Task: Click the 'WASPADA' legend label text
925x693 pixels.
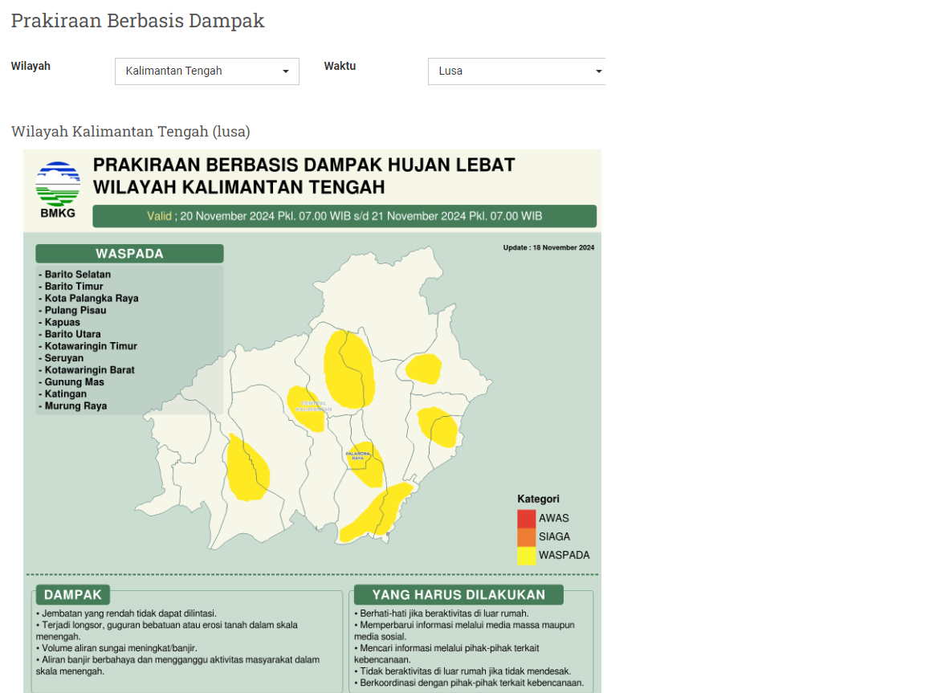Action: coord(564,556)
